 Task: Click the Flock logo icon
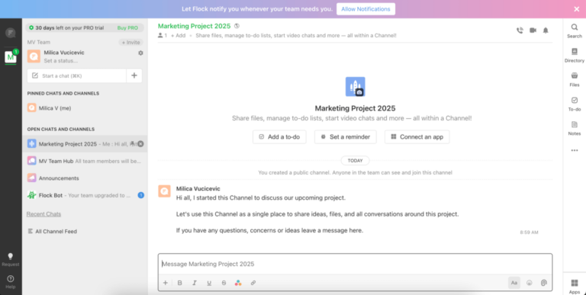(11, 33)
